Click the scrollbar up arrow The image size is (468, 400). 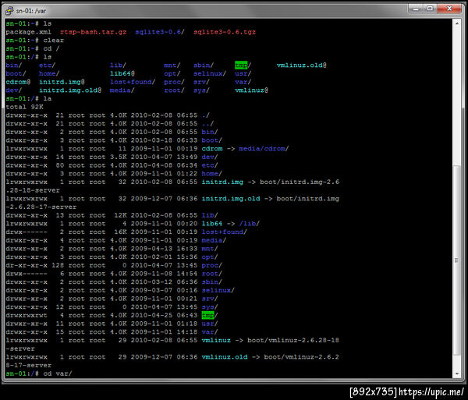[456, 23]
